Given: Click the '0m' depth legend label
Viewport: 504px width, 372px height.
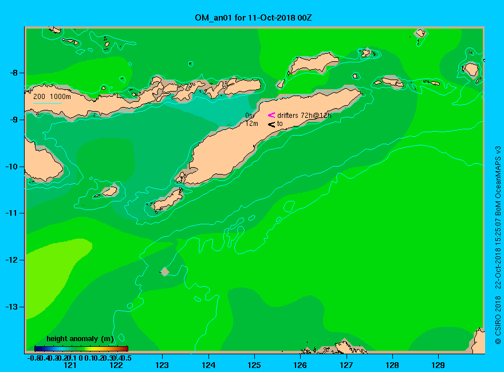Looking at the screenshot, I should [250, 116].
